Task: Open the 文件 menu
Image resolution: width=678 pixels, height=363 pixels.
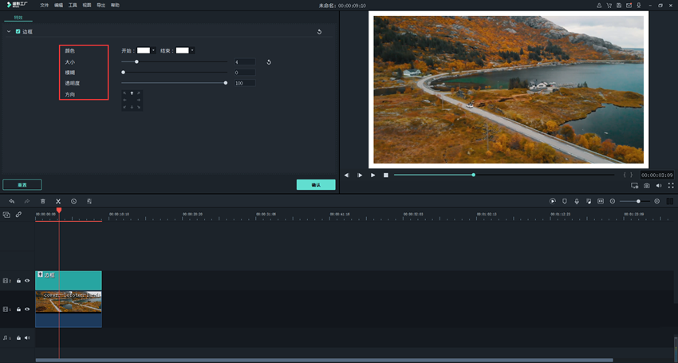Action: tap(44, 6)
